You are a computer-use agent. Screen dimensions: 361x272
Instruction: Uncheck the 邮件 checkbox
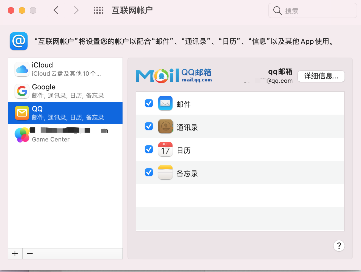point(149,103)
